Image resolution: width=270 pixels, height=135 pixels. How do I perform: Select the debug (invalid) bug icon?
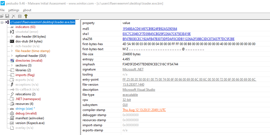12,113
